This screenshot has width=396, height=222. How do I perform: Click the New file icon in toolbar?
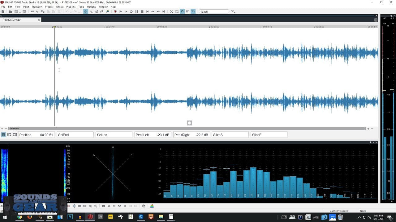pyautogui.click(x=3, y=12)
